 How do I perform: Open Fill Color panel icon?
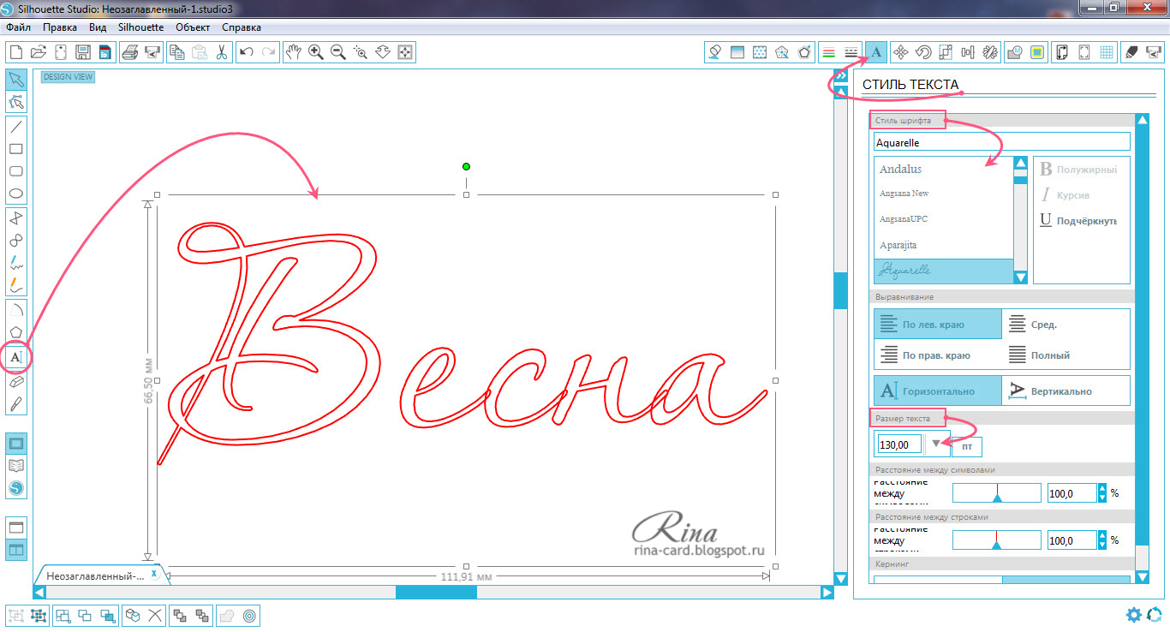[x=714, y=52]
